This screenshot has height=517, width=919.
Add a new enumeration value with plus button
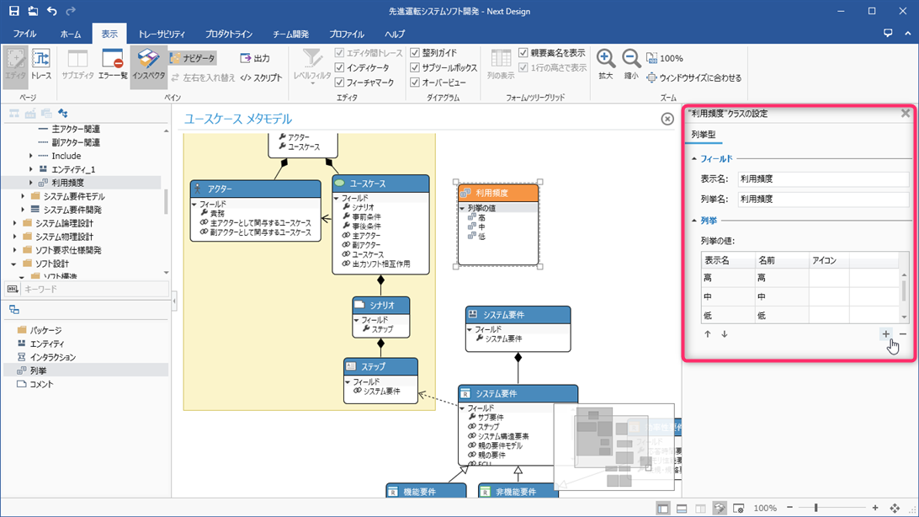pyautogui.click(x=885, y=333)
